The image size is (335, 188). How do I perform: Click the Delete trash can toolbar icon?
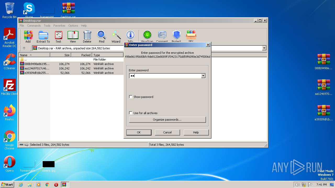(87, 37)
